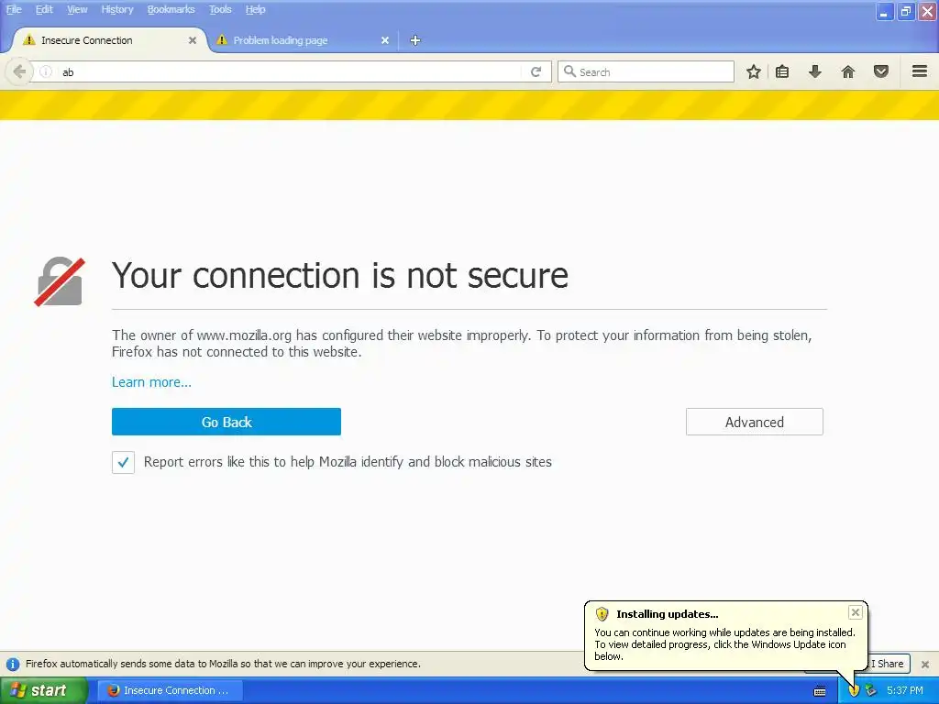Screen dimensions: 939x704
Task: Open the Edit menu
Action: point(44,9)
